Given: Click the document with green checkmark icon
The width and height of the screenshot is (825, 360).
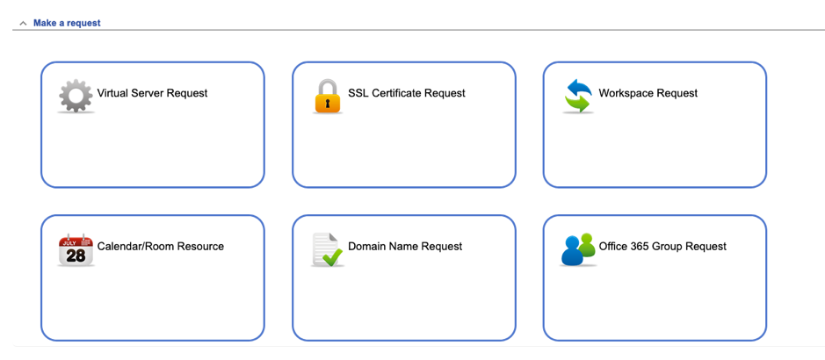Looking at the screenshot, I should click(327, 250).
